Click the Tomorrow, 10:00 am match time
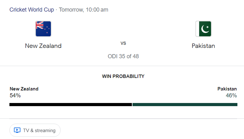 (84, 10)
